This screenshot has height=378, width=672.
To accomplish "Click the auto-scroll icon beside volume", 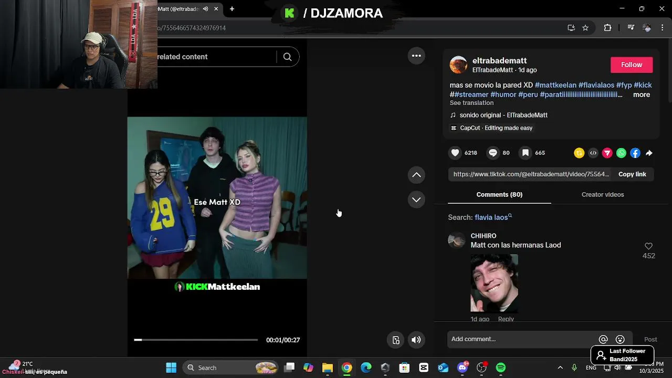I will click(396, 340).
